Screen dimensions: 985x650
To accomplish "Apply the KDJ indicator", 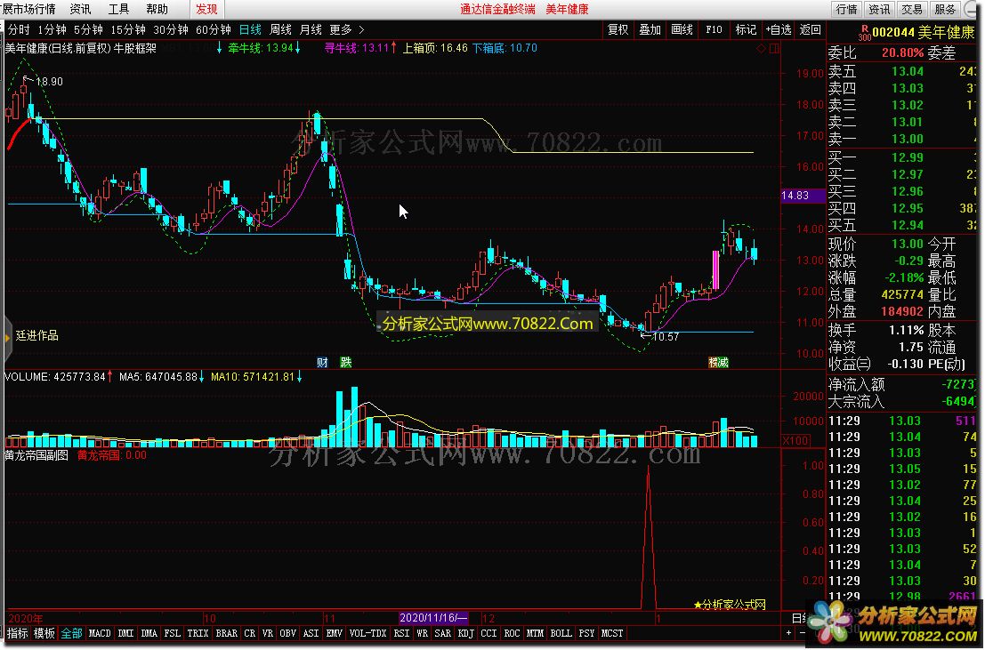I will [x=465, y=633].
